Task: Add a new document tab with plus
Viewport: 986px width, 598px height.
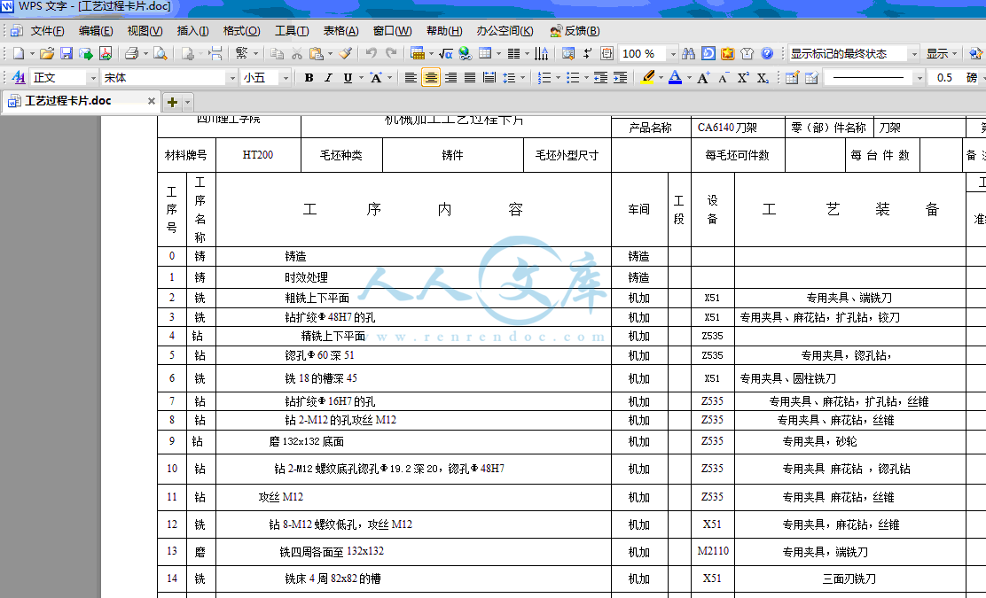Action: (x=172, y=102)
